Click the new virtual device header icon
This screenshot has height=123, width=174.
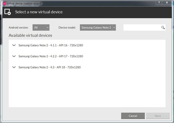click(8, 12)
